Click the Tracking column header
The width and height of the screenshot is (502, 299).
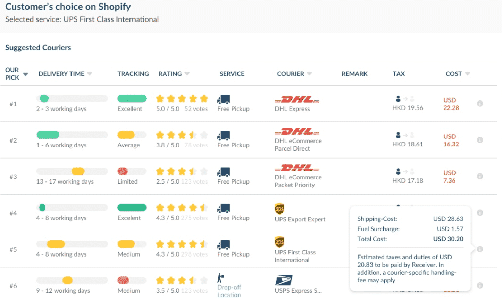[x=133, y=74]
